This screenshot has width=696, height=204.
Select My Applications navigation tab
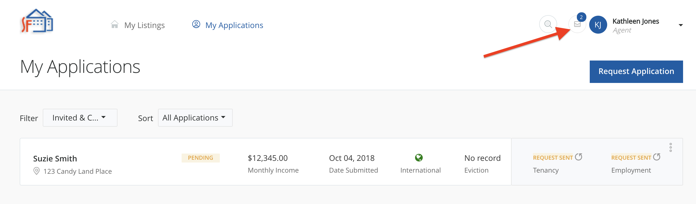234,25
